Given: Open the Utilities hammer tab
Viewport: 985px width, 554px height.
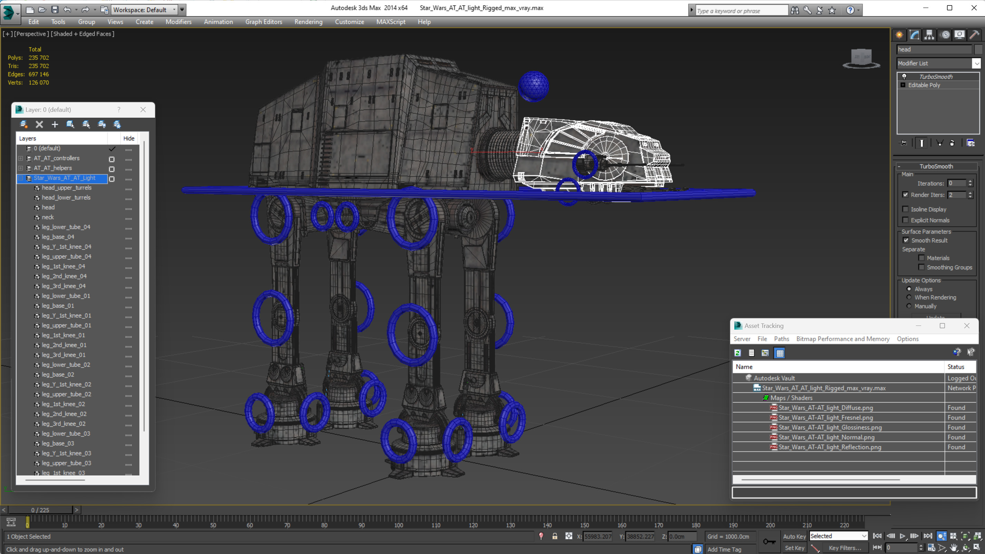Looking at the screenshot, I should click(x=974, y=35).
